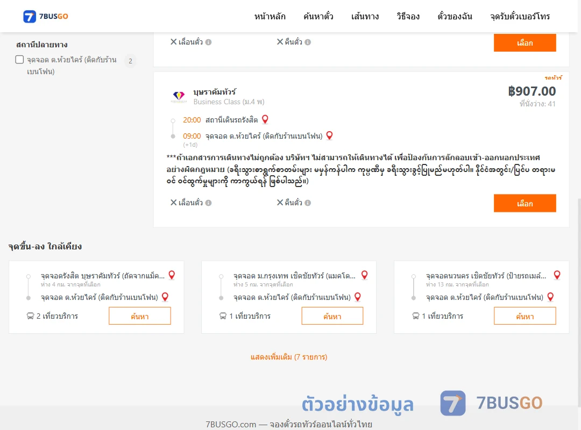Image resolution: width=581 pixels, height=430 pixels.
Task: Click X icon beside เลื่อนตั๋ว in บุษราคัมทัวร์ card
Action: pos(173,202)
